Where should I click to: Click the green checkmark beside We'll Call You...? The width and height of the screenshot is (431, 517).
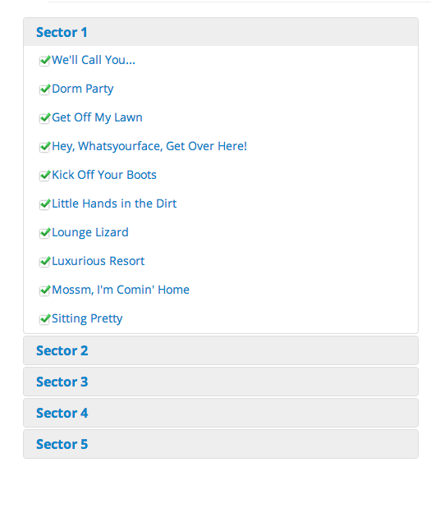point(44,61)
